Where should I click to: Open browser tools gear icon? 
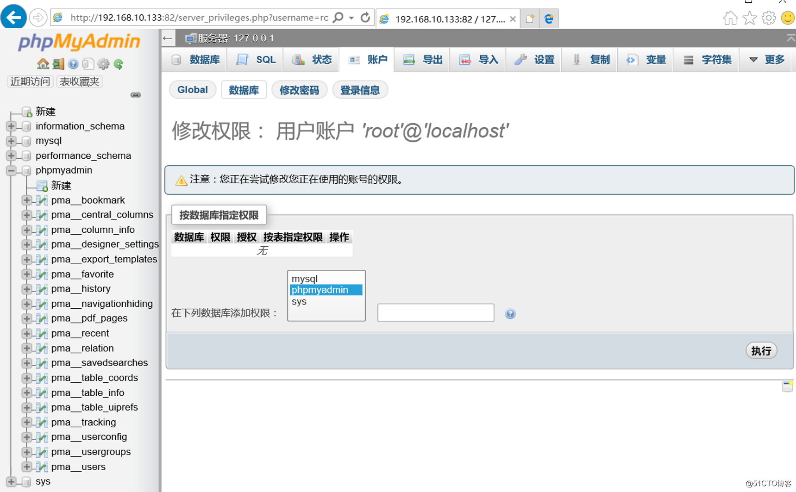point(769,18)
